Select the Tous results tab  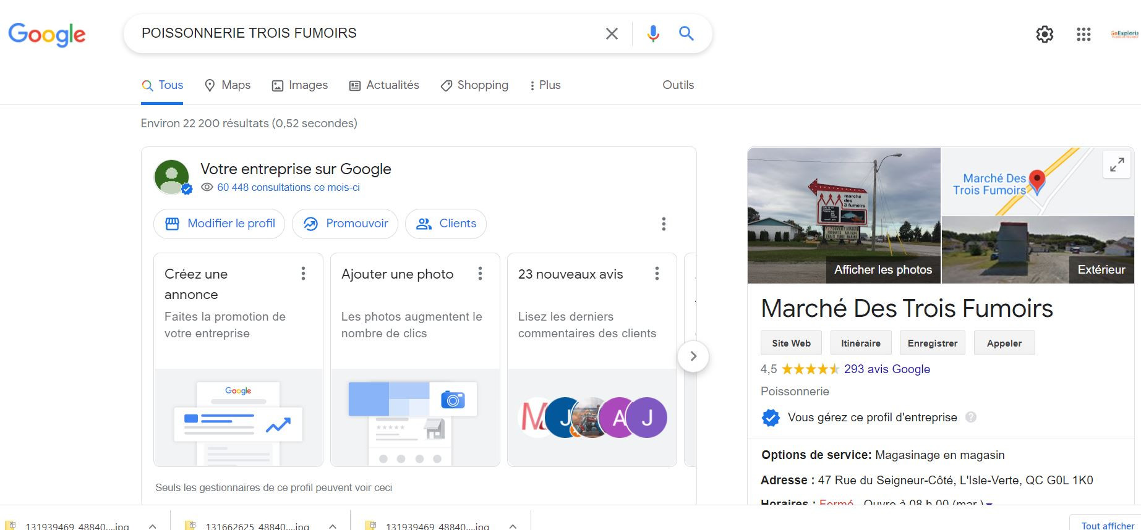tap(163, 86)
